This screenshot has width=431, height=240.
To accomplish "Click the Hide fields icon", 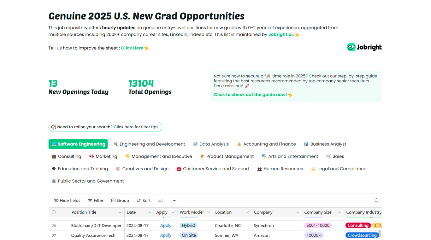I will 56,200.
